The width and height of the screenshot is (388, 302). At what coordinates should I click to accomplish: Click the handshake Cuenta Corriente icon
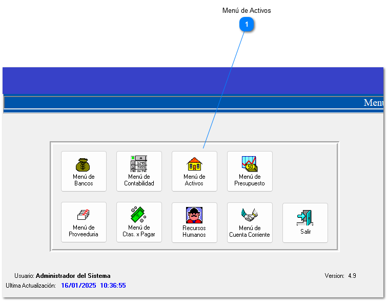click(250, 215)
